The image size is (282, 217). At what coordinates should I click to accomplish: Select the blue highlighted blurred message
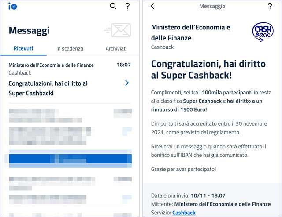(70, 159)
